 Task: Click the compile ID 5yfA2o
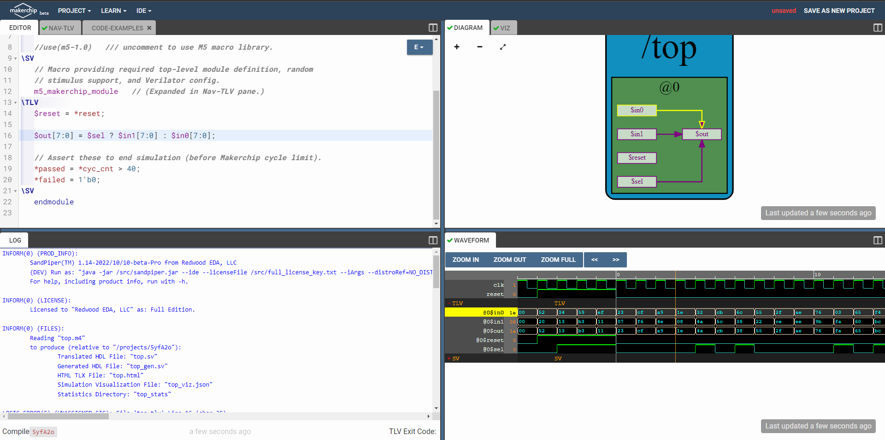43,432
